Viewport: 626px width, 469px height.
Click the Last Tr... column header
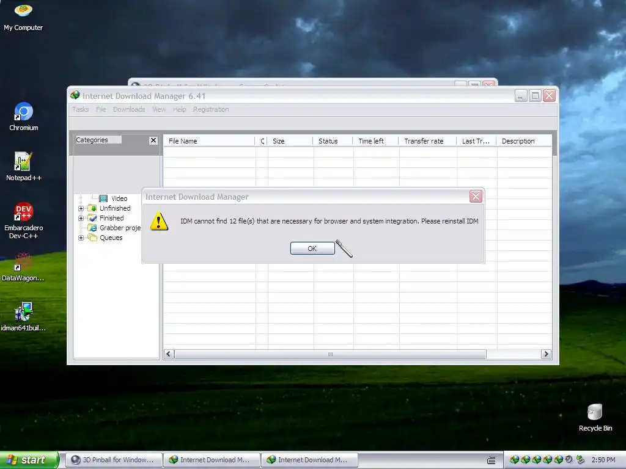(x=477, y=141)
